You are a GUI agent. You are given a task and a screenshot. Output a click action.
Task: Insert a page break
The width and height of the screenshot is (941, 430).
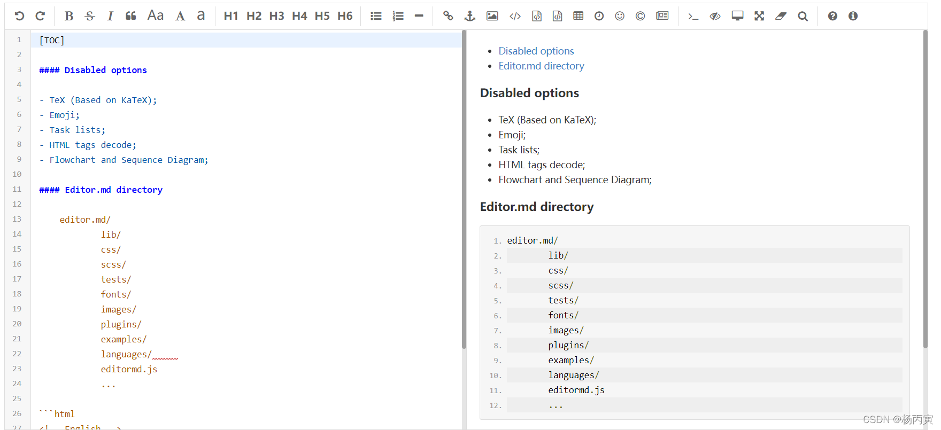point(662,16)
